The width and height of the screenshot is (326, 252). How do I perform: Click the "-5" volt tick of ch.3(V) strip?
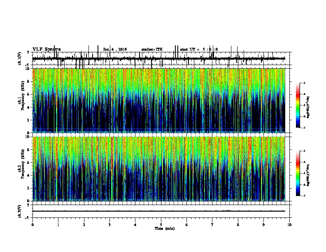28,218
